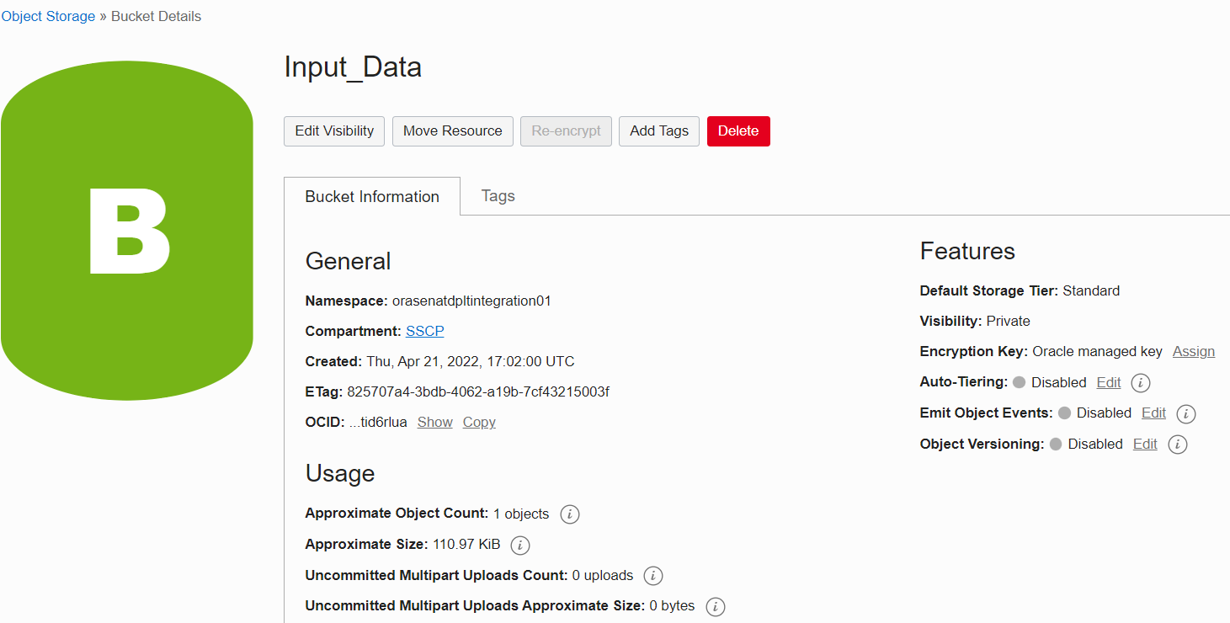Click info icon for Uncommitted Multipart Uploads Count
The image size is (1230, 623).
(x=653, y=576)
